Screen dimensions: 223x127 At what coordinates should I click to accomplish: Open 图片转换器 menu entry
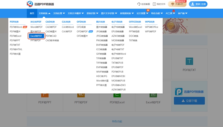coord(102,27)
